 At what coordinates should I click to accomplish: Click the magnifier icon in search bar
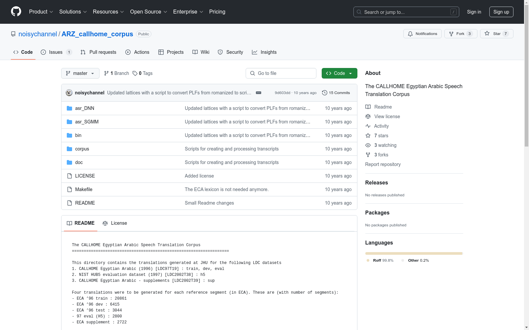coord(359,12)
